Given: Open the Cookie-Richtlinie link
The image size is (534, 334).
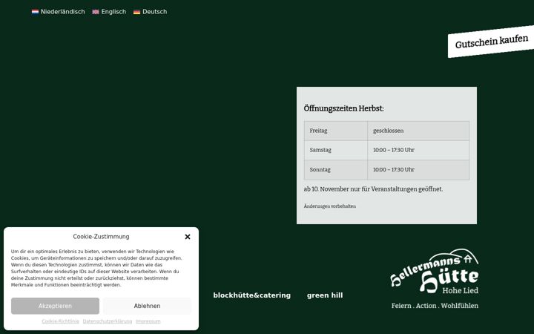Looking at the screenshot, I should pyautogui.click(x=60, y=321).
